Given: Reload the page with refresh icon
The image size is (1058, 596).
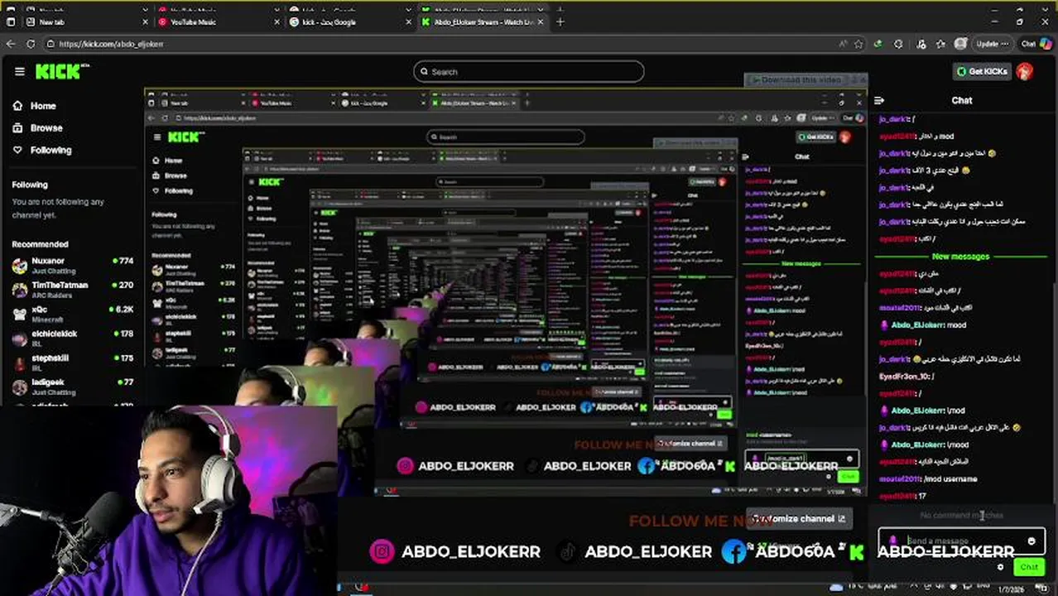Looking at the screenshot, I should [x=31, y=44].
